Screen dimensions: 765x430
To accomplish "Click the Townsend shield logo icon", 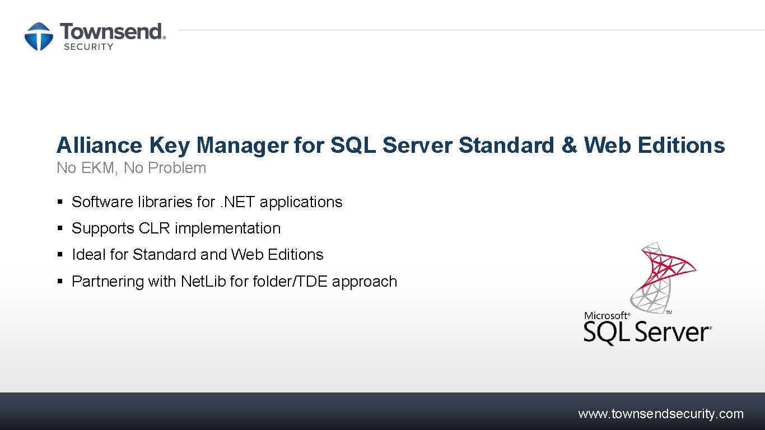I will point(39,37).
